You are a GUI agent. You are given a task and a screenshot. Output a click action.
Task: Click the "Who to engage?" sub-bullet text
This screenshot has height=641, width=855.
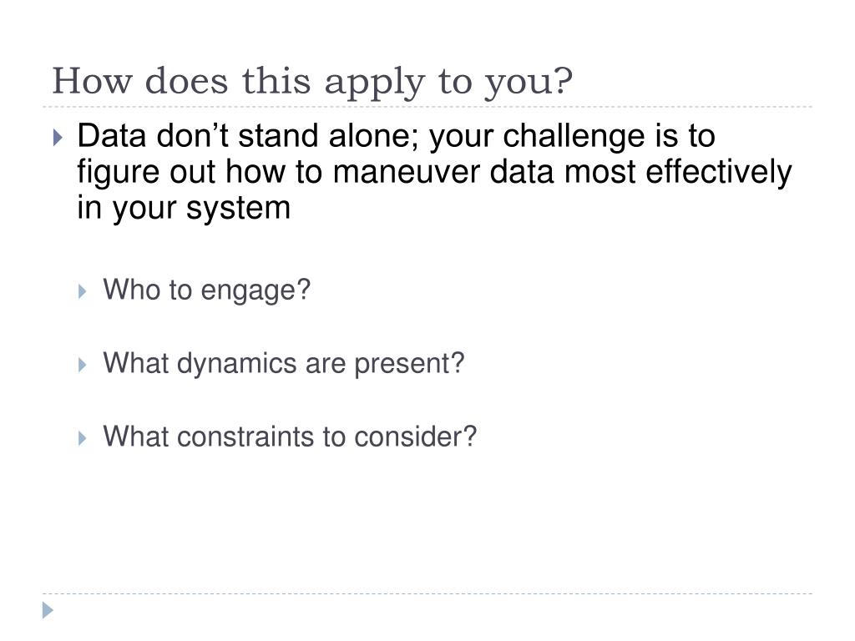tap(207, 290)
